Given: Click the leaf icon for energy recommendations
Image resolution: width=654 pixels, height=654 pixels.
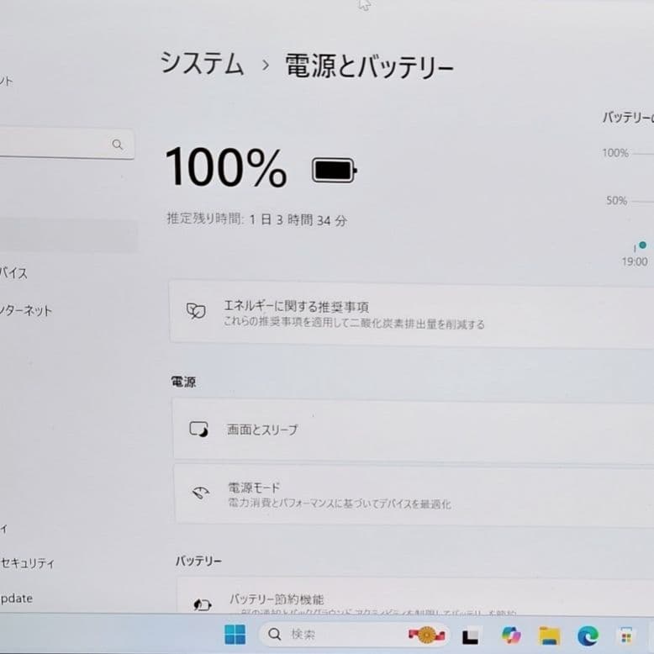Looking at the screenshot, I should coord(196,311).
